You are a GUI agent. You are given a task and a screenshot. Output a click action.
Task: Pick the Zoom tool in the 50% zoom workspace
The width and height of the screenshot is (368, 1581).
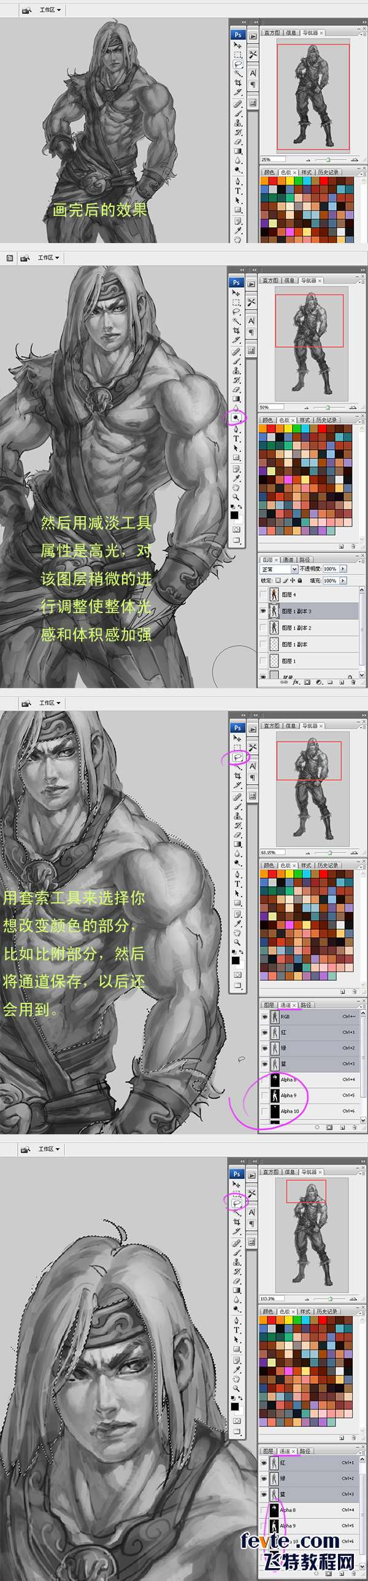tap(236, 497)
